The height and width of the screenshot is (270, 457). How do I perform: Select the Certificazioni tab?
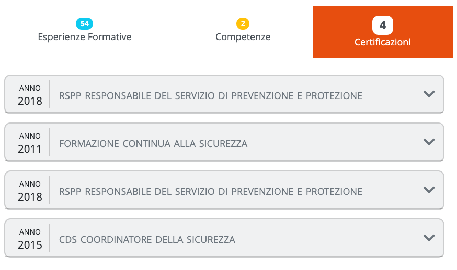click(x=382, y=42)
